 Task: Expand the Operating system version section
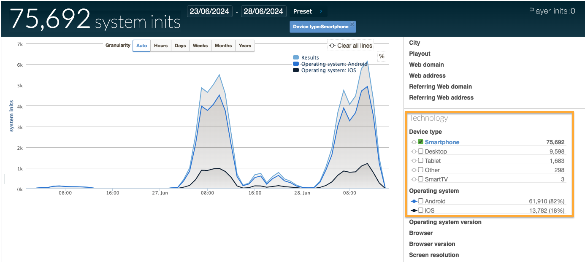pyautogui.click(x=445, y=222)
